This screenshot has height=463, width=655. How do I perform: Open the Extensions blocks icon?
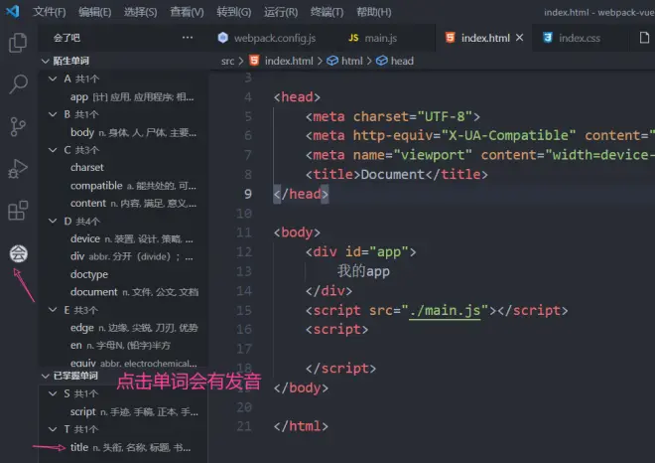(18, 210)
